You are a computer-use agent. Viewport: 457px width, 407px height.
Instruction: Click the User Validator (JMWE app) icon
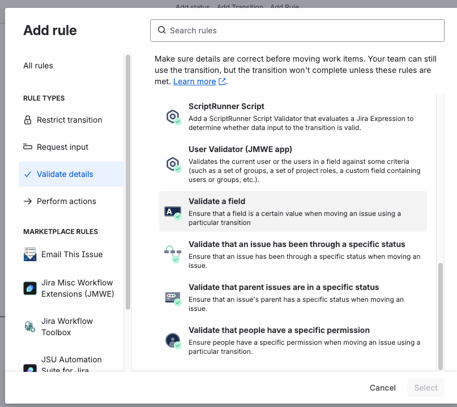point(174,164)
